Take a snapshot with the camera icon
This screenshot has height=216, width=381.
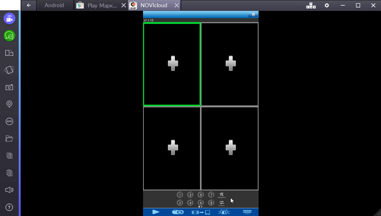pyautogui.click(x=178, y=212)
